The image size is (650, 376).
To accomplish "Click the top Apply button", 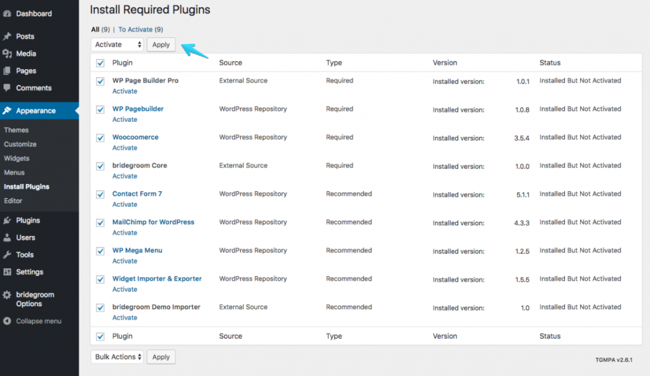I will click(161, 45).
